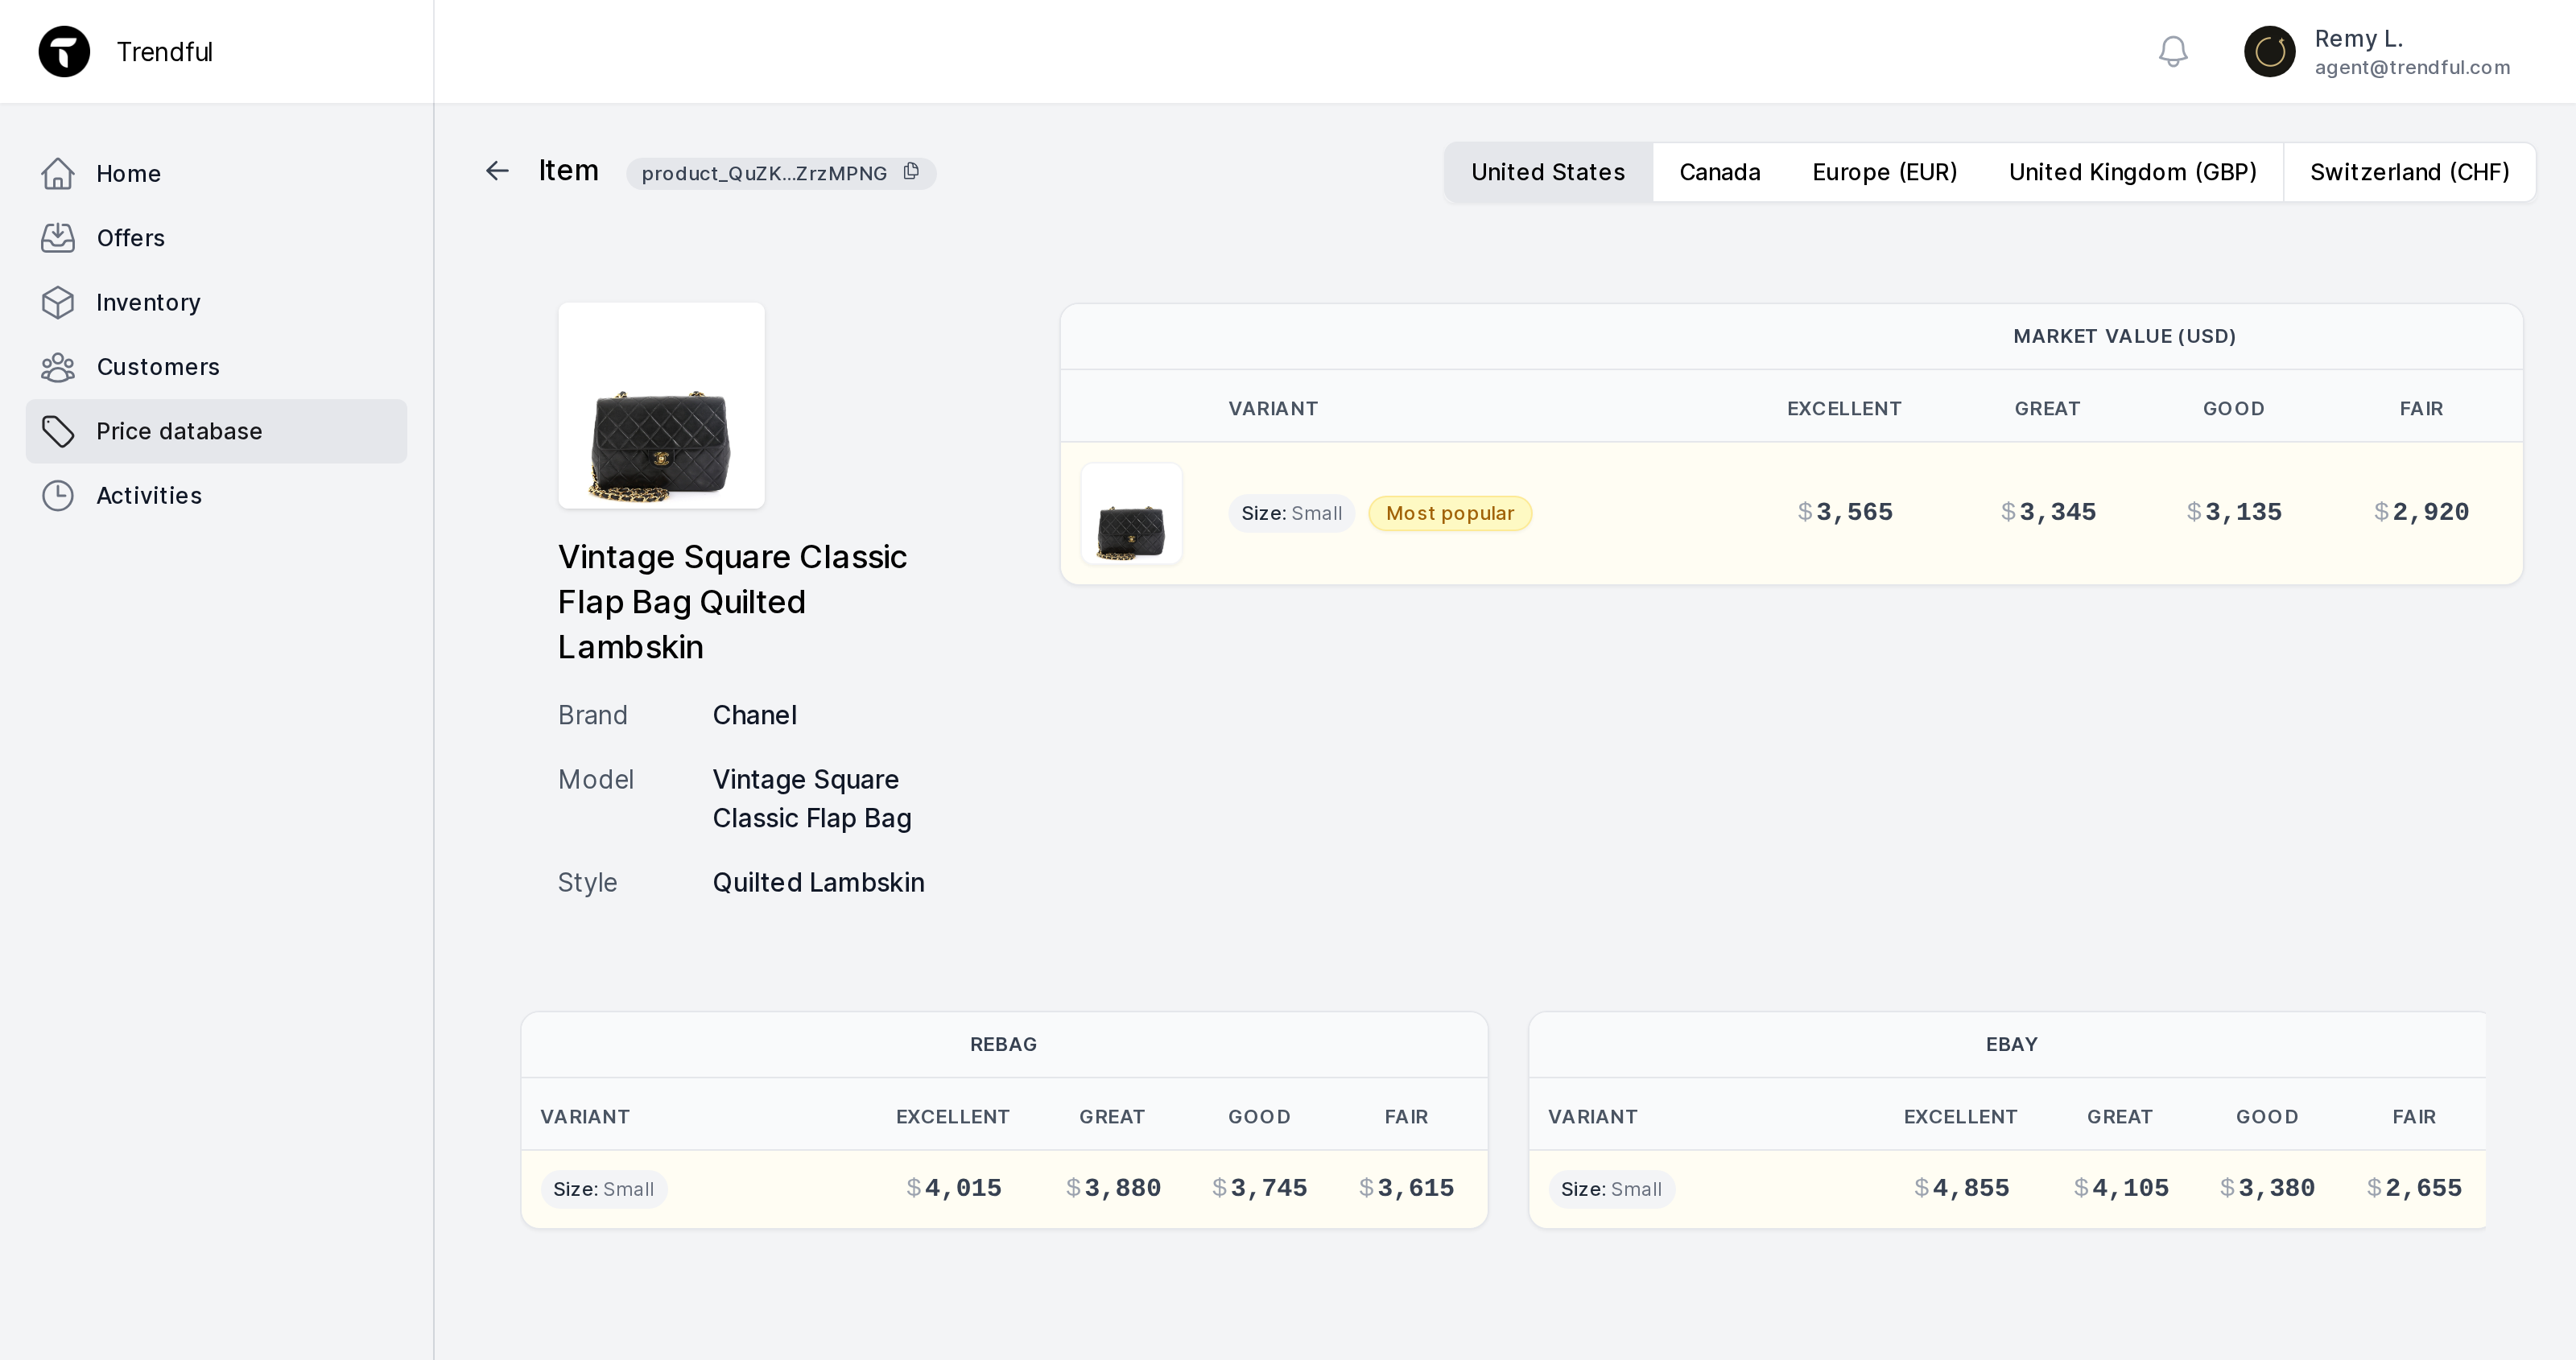Open the notifications bell
This screenshot has width=2576, height=1360.
coord(2172,51)
